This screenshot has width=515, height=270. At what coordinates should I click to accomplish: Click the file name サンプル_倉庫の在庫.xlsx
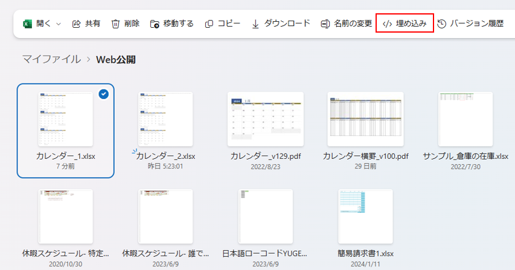tap(465, 156)
